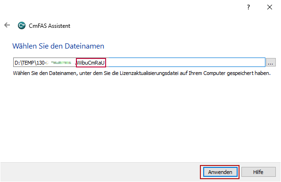The height and width of the screenshot is (182, 281).
Task: Click the heading 'Wählen Sie den Dateinamen'
Action: (x=58, y=46)
